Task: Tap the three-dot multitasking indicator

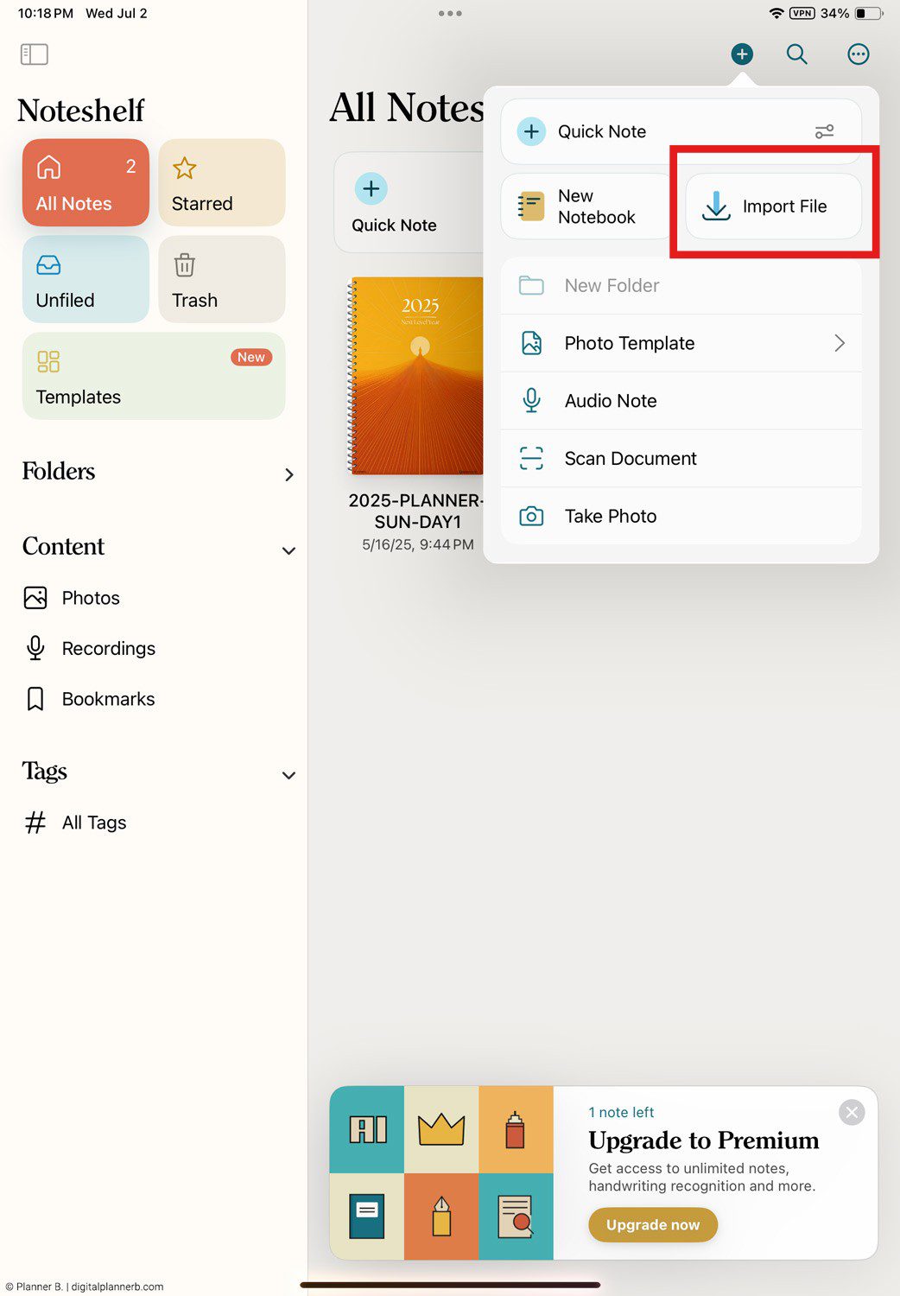Action: (450, 13)
